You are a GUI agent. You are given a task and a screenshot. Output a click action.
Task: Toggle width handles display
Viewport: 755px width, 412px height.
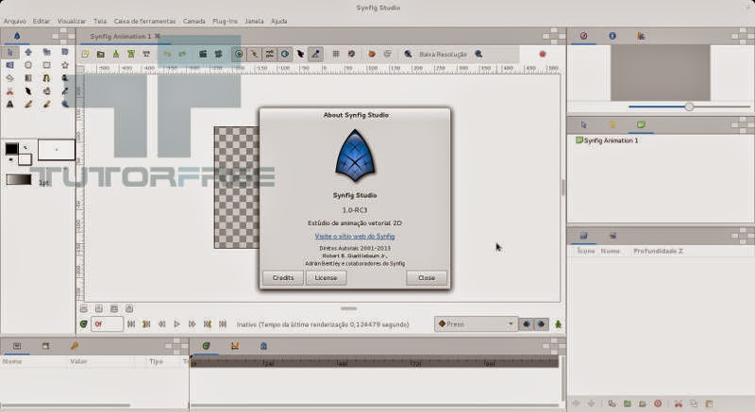click(x=300, y=54)
